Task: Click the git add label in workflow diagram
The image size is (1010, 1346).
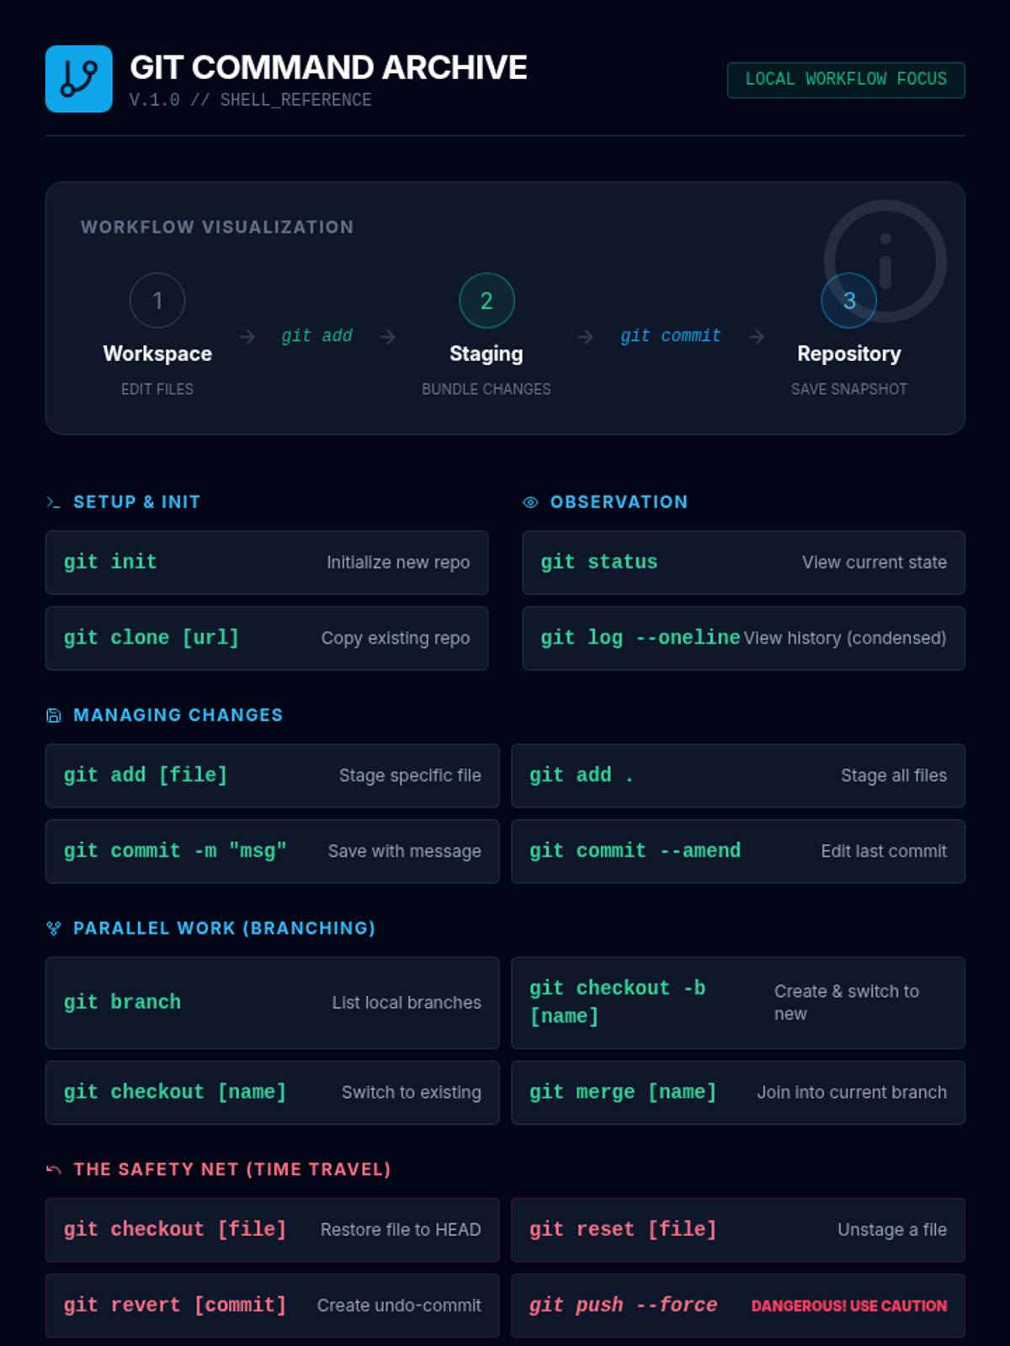Action: click(x=316, y=336)
